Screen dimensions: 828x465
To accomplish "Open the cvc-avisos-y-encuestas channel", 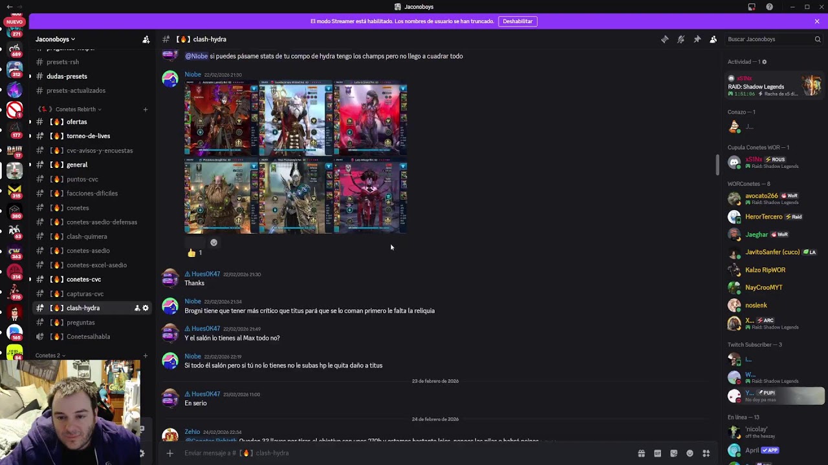I will point(91,150).
